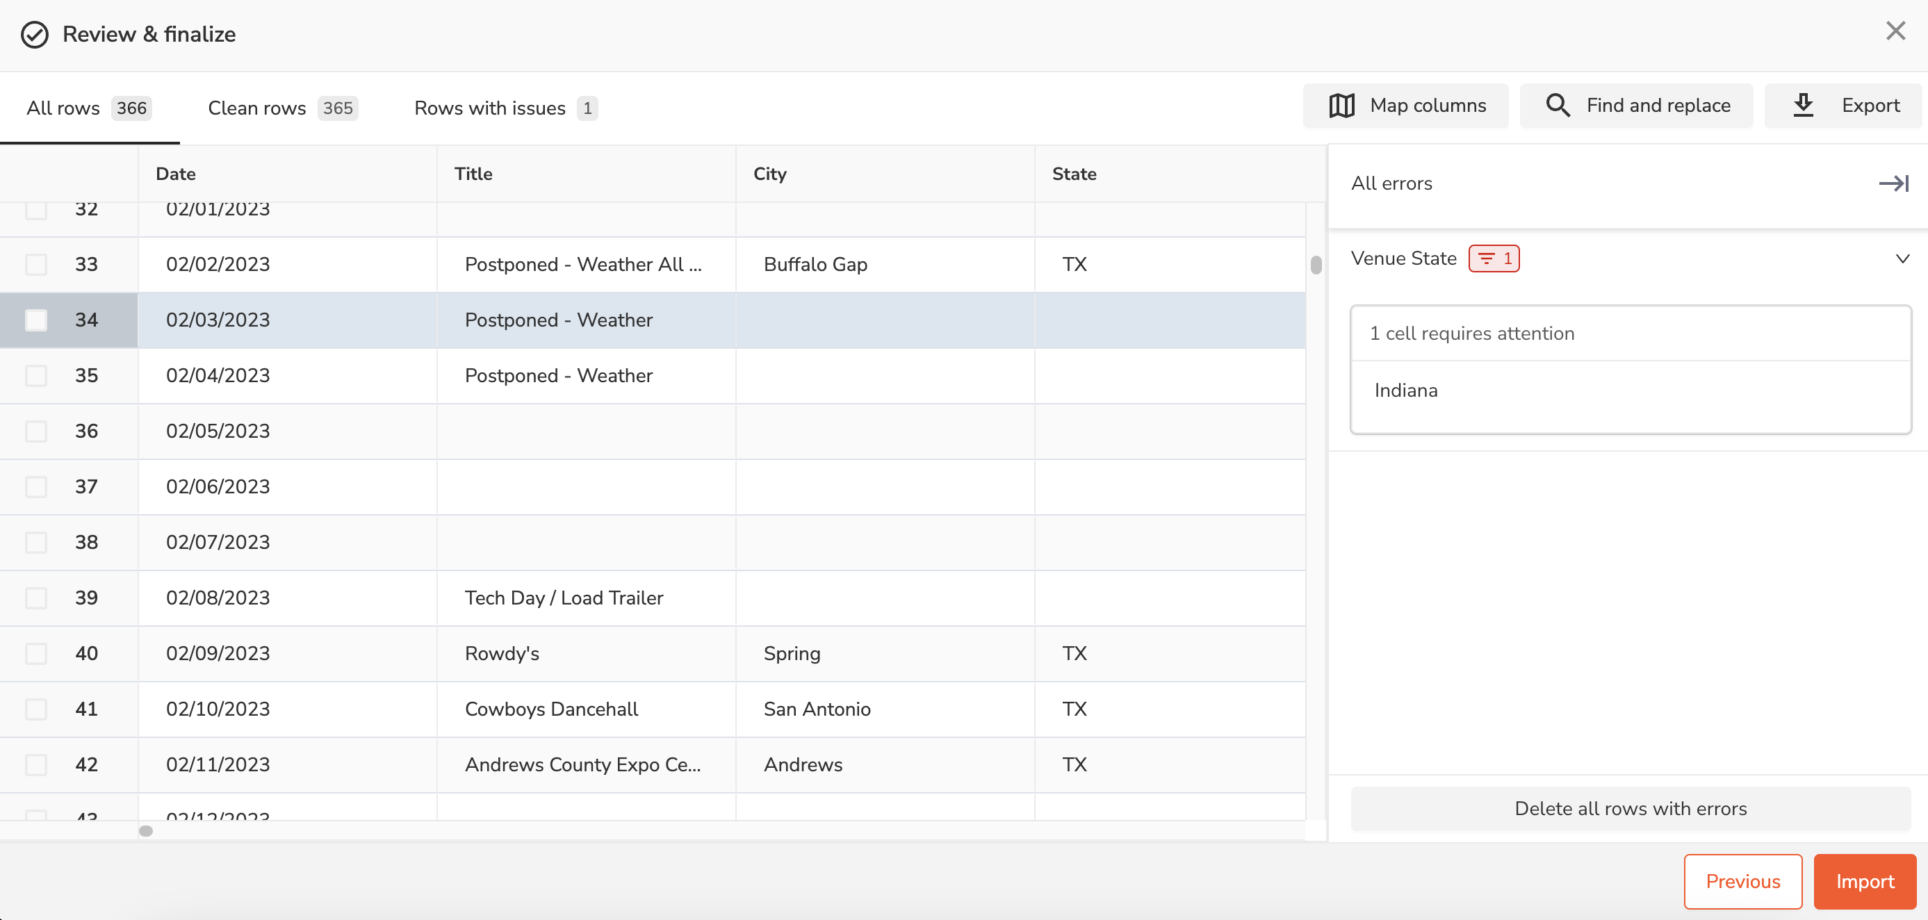Image resolution: width=1928 pixels, height=920 pixels.
Task: Click the Title column header
Action: (586, 174)
